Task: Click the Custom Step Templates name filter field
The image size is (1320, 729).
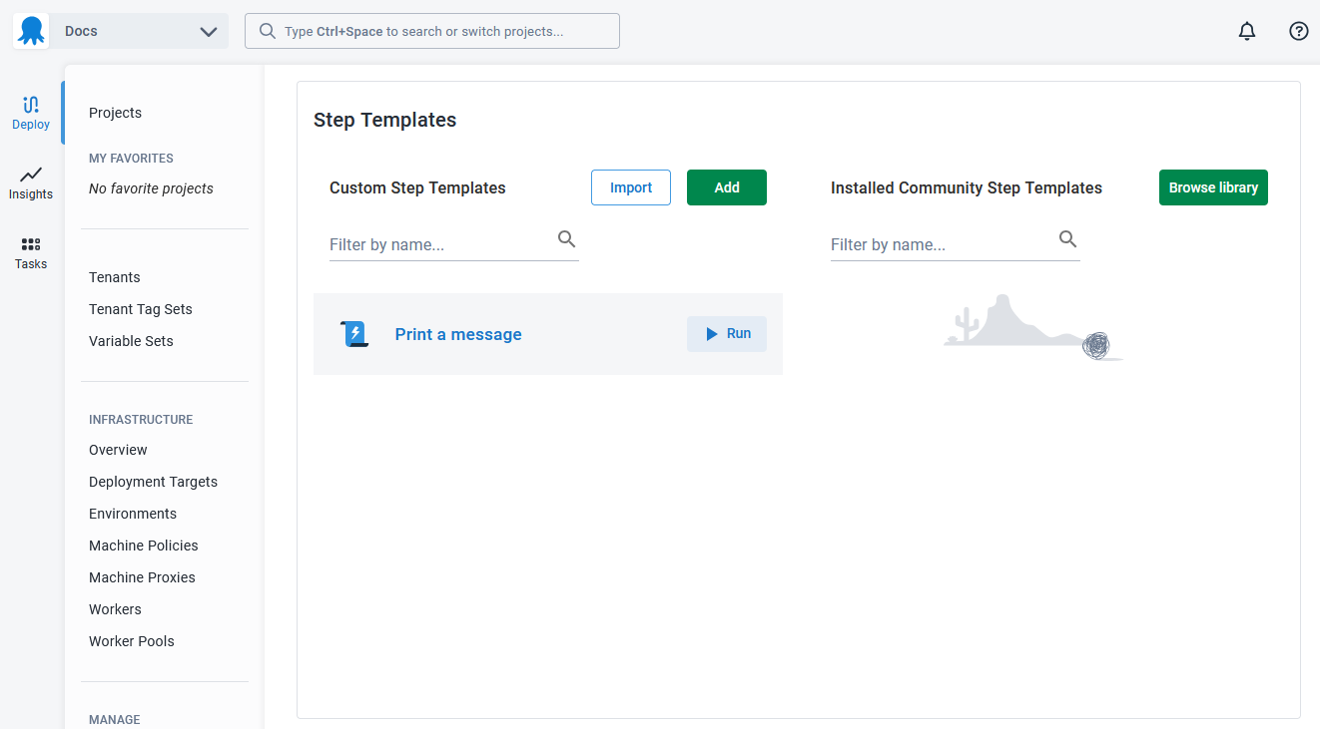Action: point(439,244)
